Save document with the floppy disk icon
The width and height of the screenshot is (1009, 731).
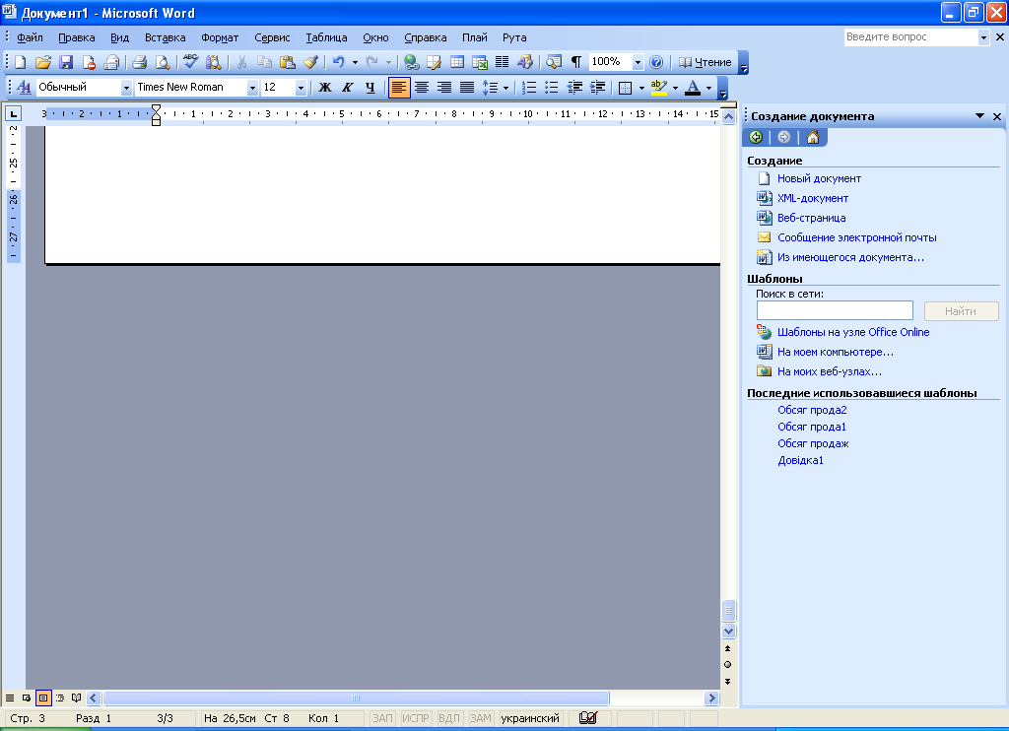(x=66, y=62)
